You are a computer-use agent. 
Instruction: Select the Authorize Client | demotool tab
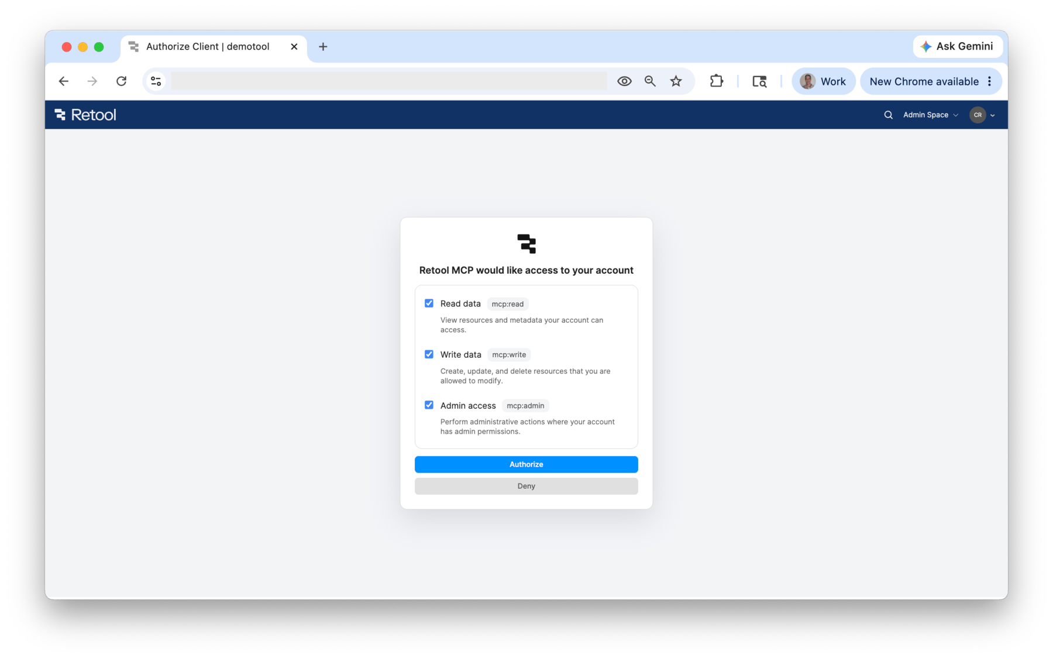[214, 47]
